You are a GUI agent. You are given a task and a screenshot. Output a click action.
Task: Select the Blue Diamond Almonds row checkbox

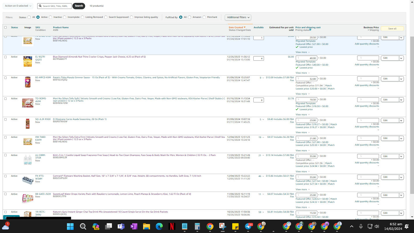pos(5,57)
